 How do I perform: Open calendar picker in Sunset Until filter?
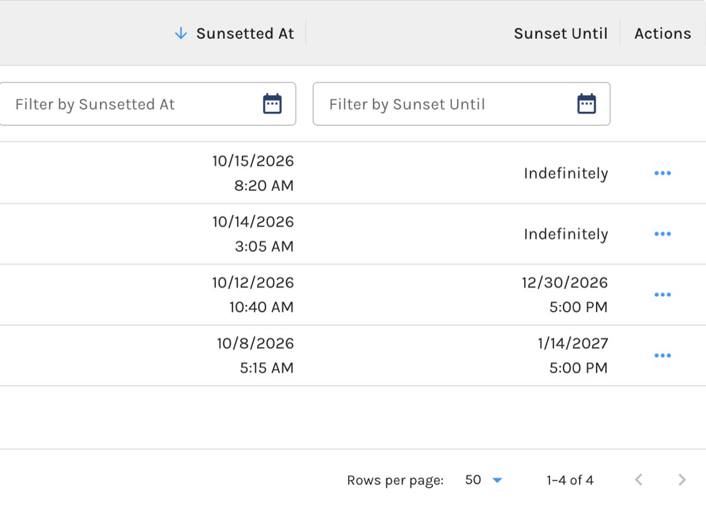coord(587,104)
